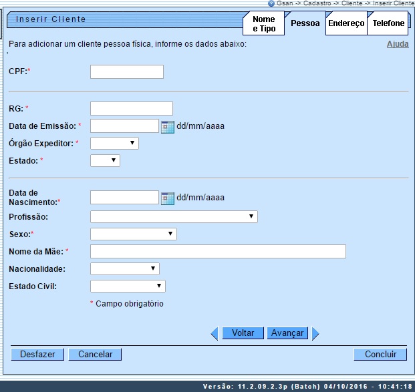The width and height of the screenshot is (415, 392).
Task: Expand the Estado dropdown
Action: click(105, 160)
